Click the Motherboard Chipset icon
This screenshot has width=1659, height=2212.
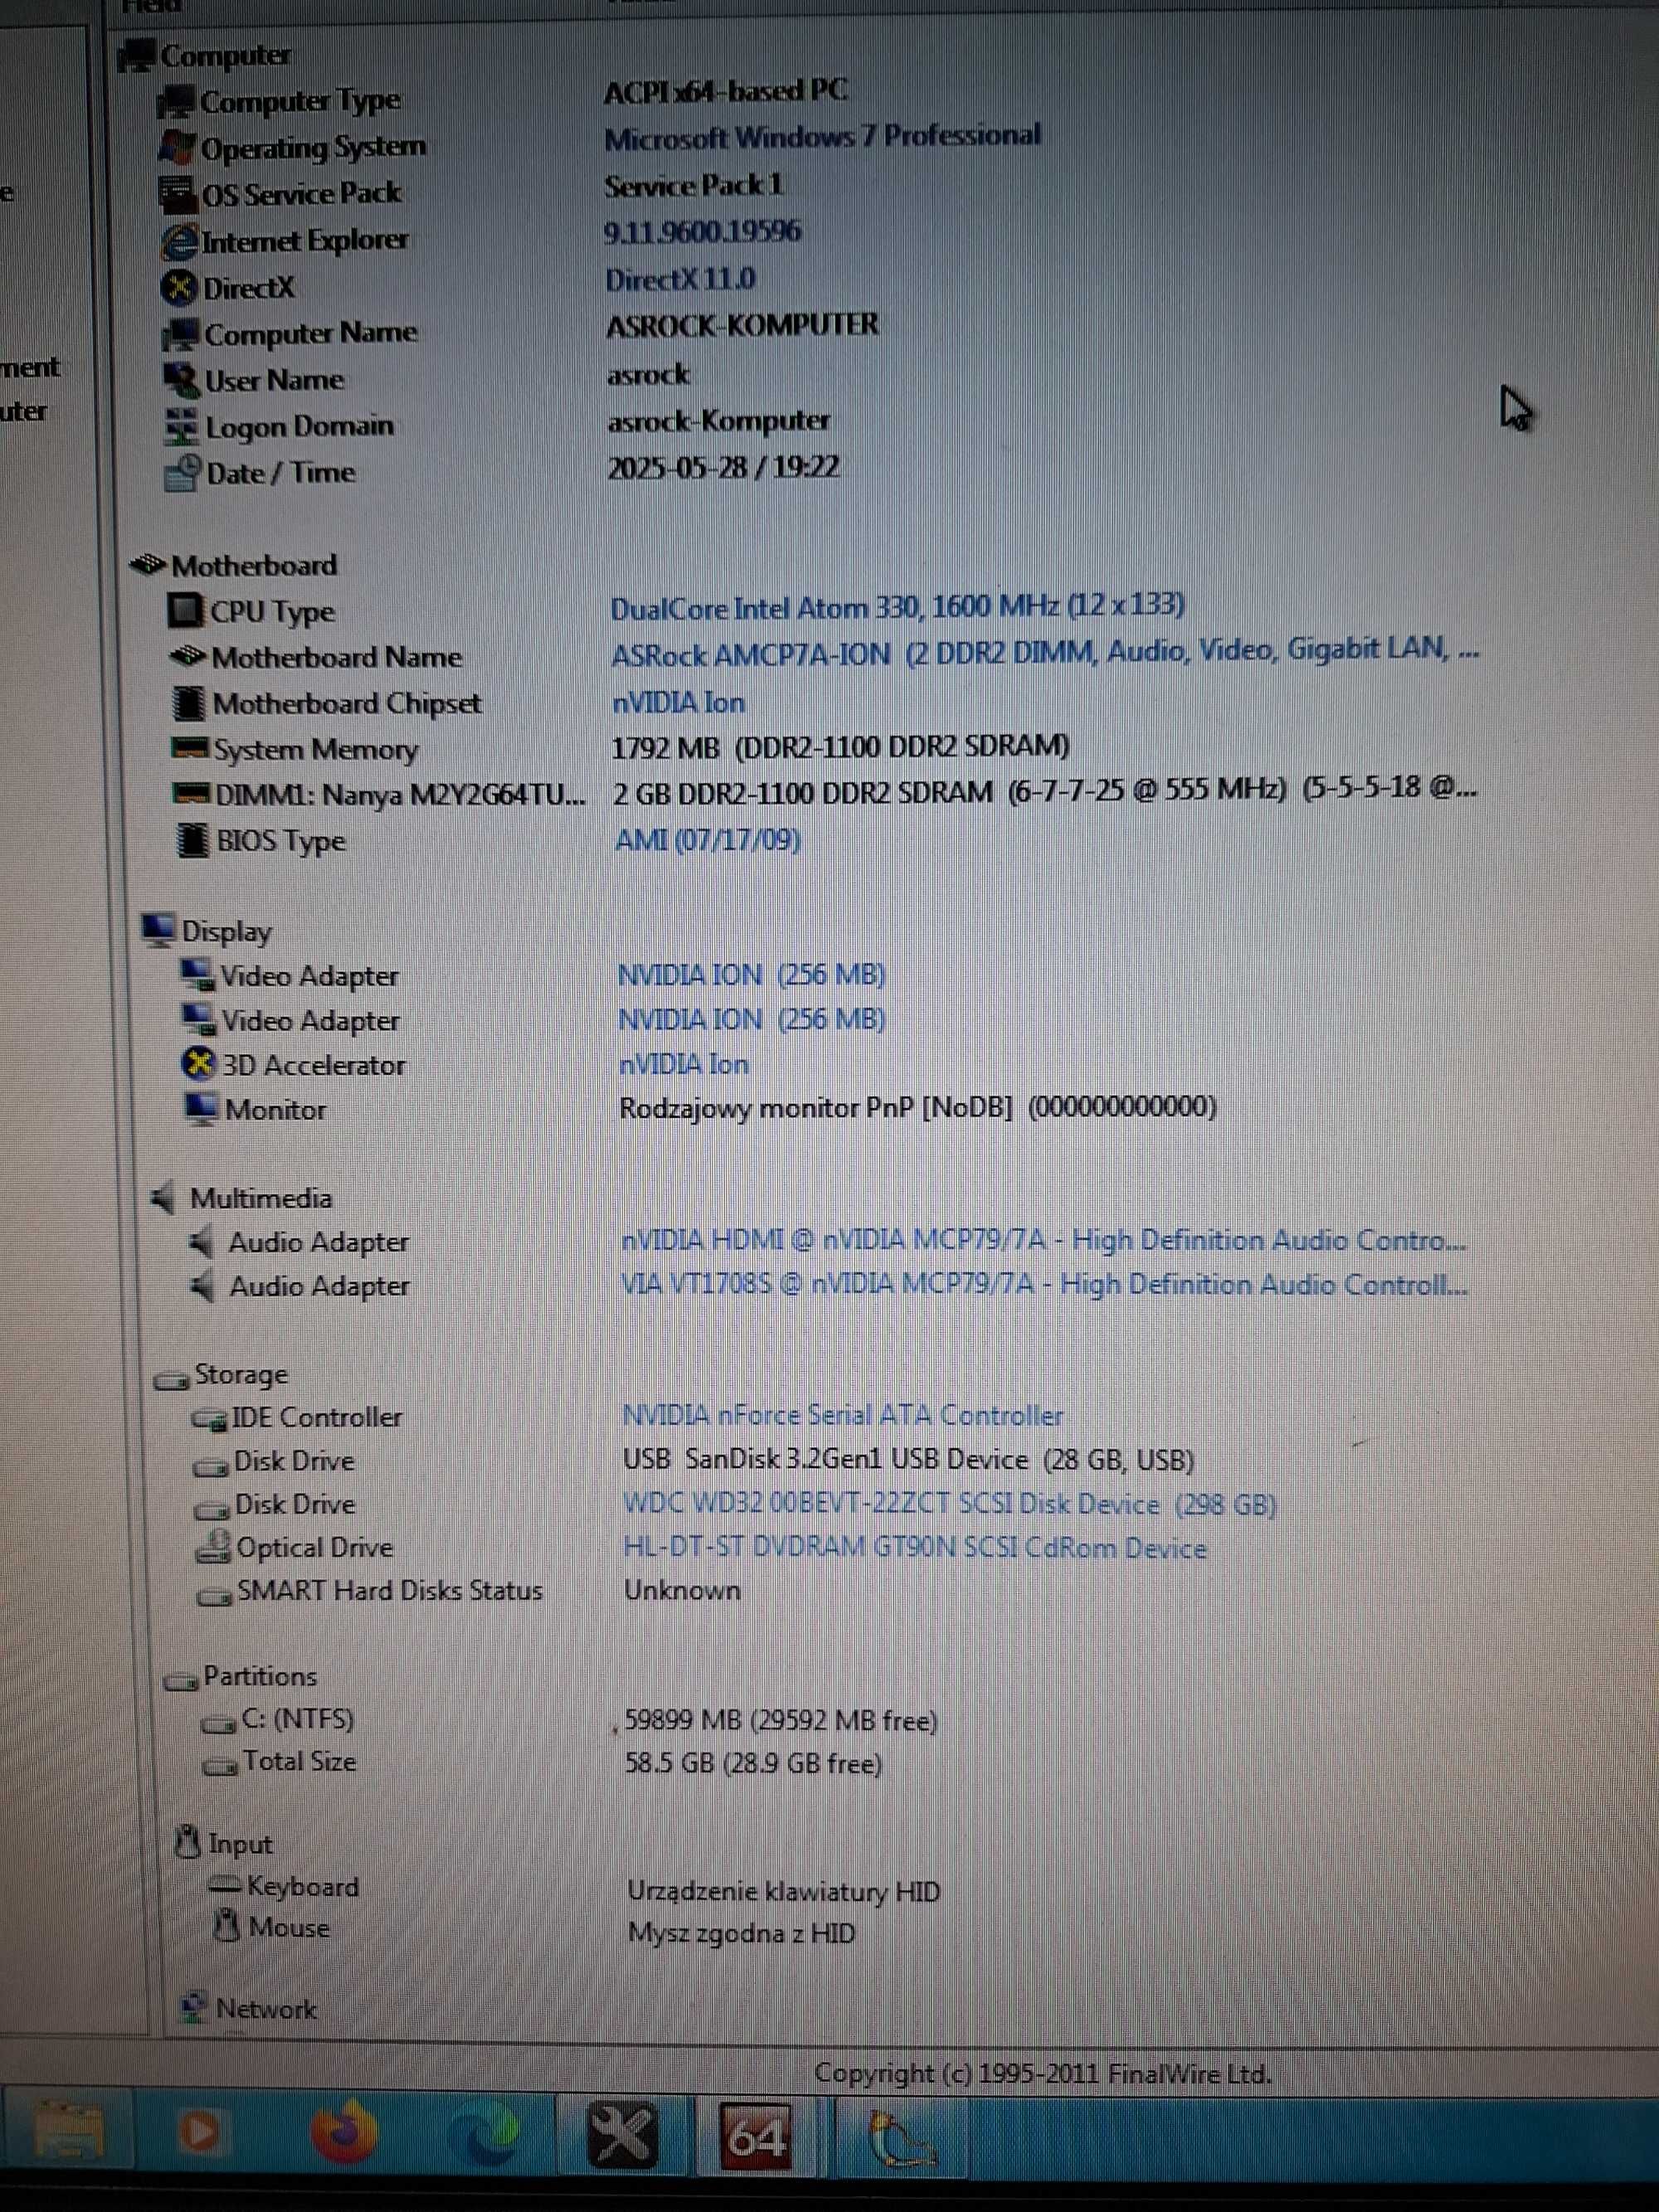[x=188, y=703]
